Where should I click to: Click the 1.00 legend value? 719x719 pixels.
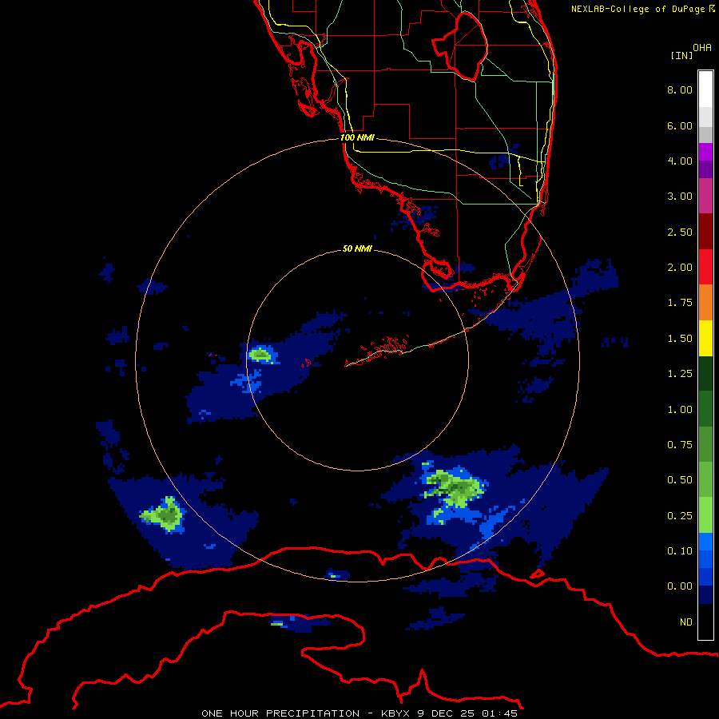tap(680, 410)
